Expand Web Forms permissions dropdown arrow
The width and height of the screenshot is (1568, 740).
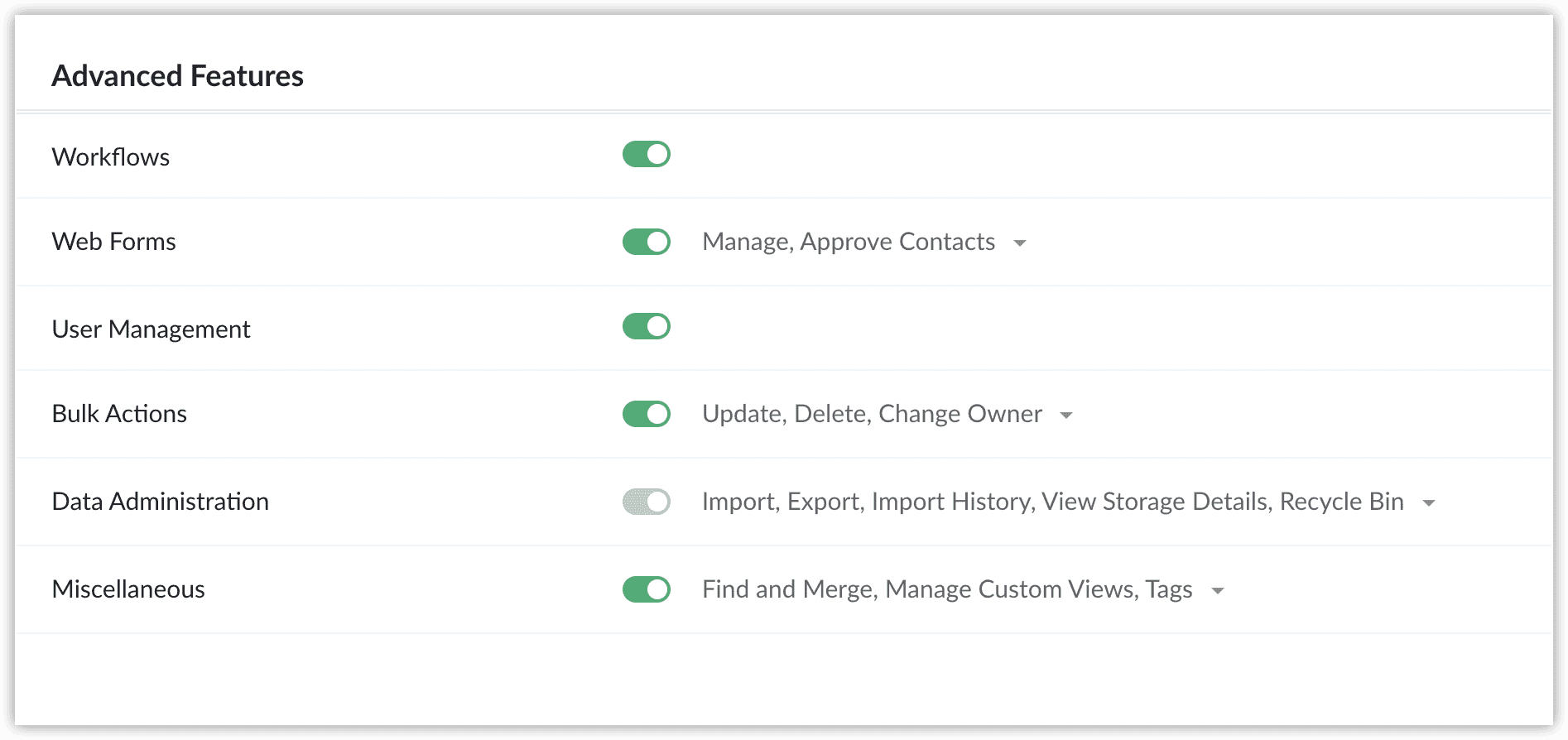click(x=1020, y=243)
